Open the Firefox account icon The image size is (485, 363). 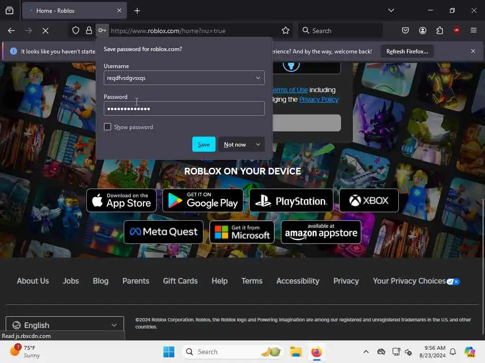[422, 31]
